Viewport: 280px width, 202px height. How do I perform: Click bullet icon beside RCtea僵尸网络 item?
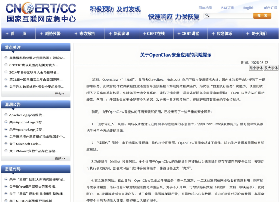(6, 186)
